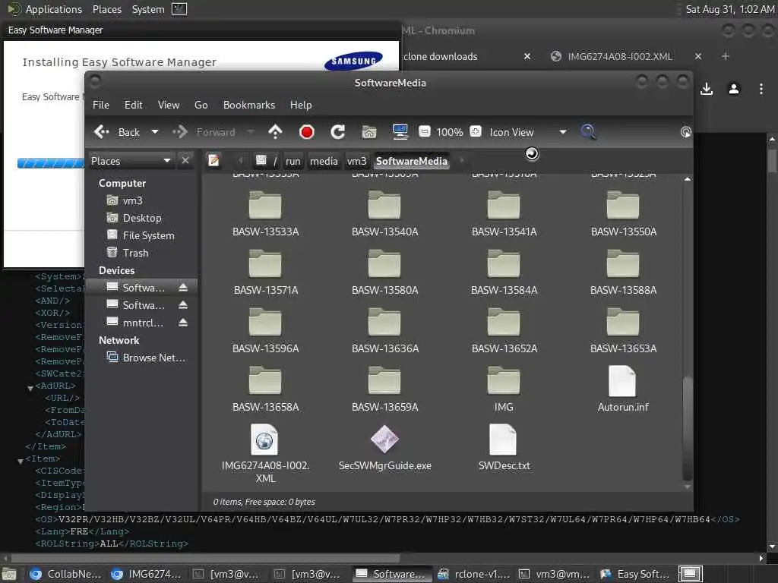Open the Edit menu

tap(133, 105)
